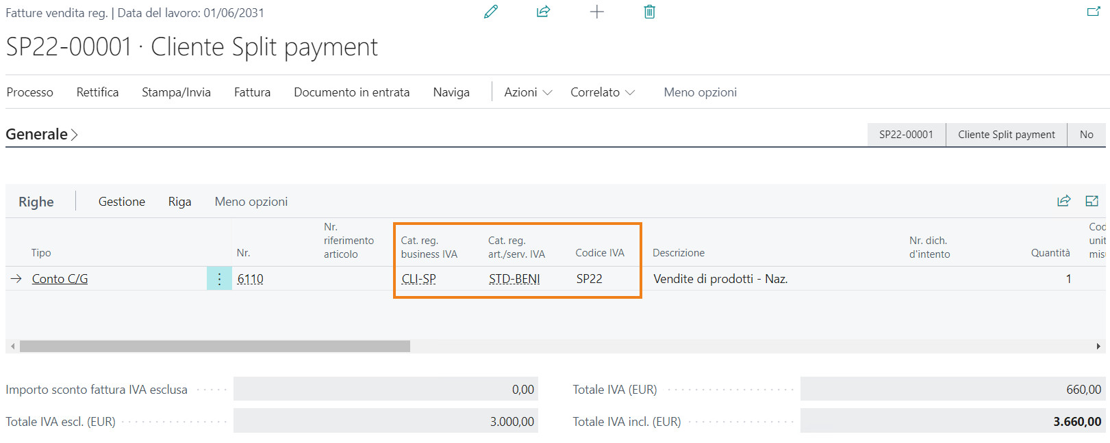Open page in new window icon
Image resolution: width=1110 pixels, height=443 pixels.
click(x=1094, y=12)
